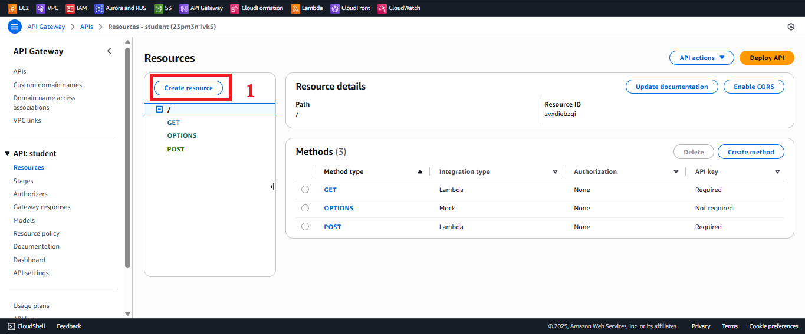Click the Update documentation button
The width and height of the screenshot is (805, 334).
672,87
